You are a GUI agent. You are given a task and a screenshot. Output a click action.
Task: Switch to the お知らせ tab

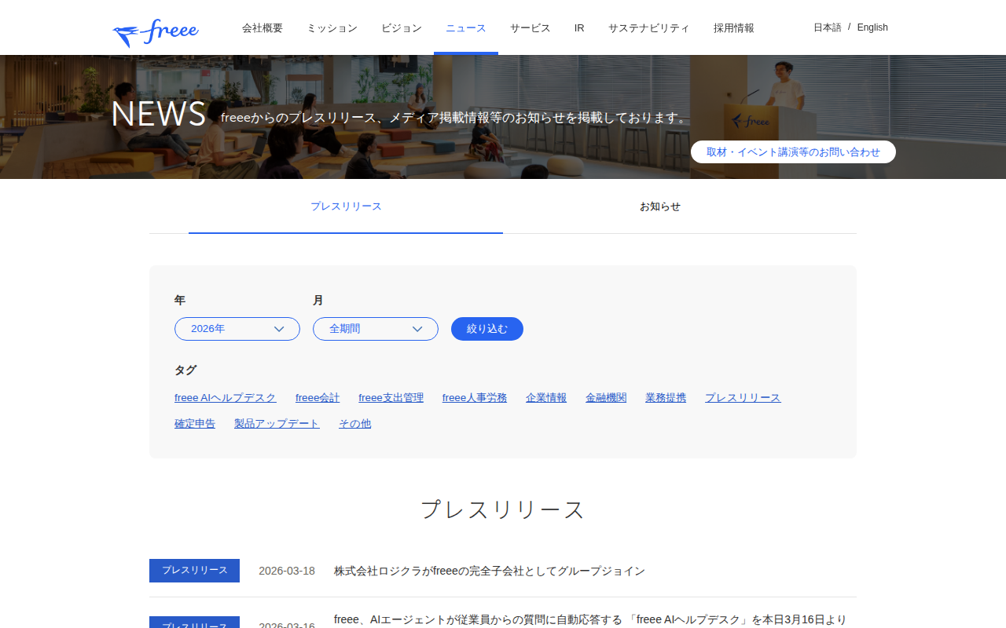point(659,206)
